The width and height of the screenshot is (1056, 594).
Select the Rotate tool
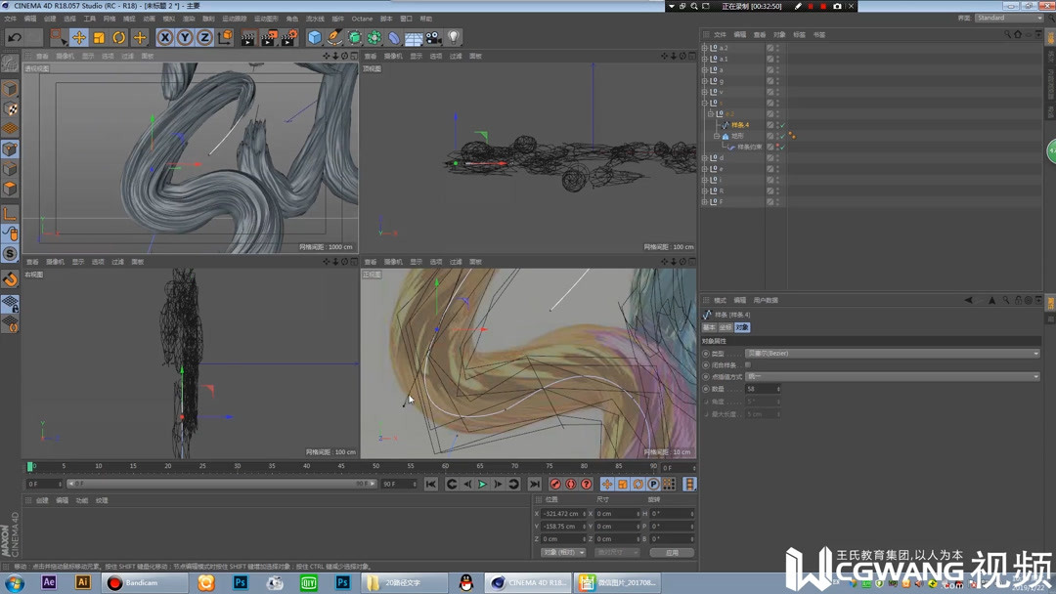pyautogui.click(x=119, y=37)
